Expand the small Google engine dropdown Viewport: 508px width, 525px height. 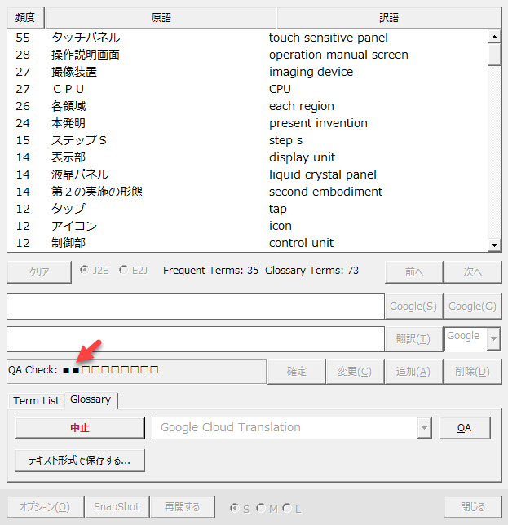click(492, 338)
